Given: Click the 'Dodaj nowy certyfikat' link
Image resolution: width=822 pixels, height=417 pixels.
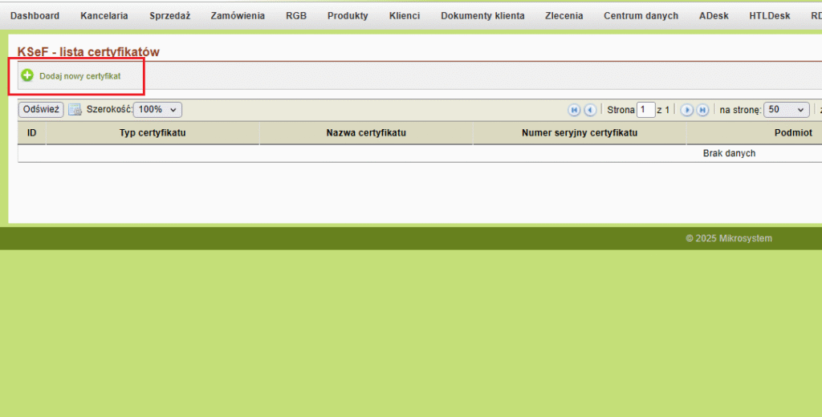Looking at the screenshot, I should coord(79,76).
